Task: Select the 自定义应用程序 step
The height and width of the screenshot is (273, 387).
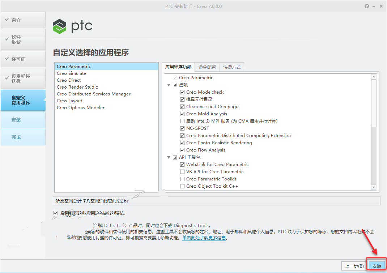Action: pos(23,100)
